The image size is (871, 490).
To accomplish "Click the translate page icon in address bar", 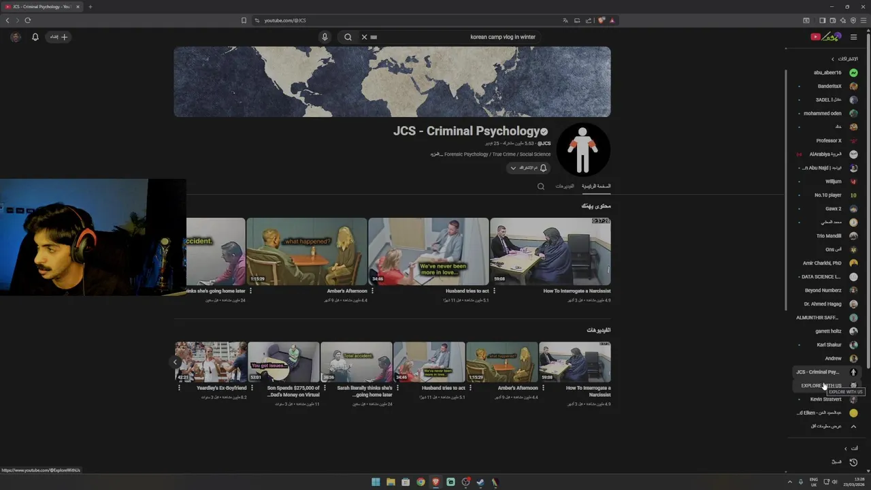I will 565,20.
